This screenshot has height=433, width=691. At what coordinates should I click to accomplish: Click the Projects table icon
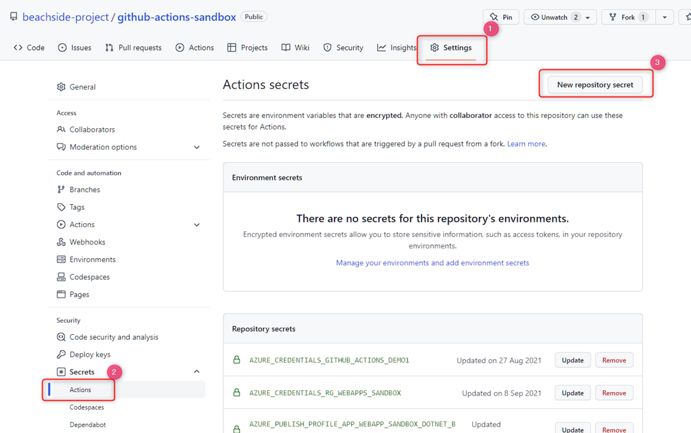(x=232, y=48)
